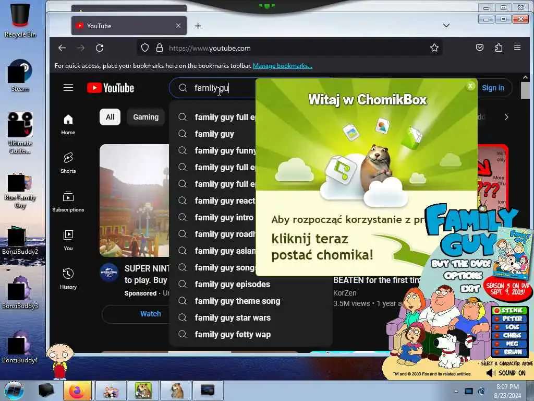Open the Recycle Bin desktop icon

[20, 20]
